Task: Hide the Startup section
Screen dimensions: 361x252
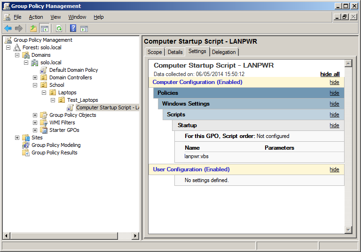Action: [x=334, y=126]
